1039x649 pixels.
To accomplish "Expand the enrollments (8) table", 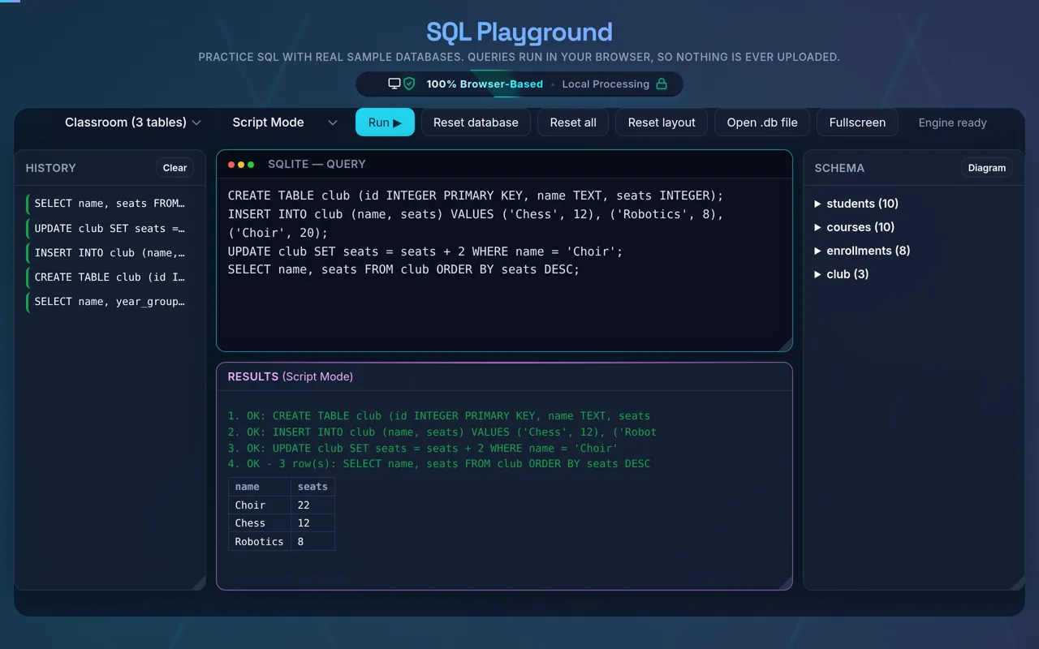I will (862, 251).
